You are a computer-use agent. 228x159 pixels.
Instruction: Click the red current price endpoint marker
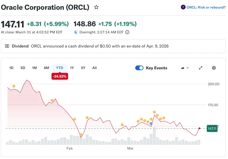(199, 128)
